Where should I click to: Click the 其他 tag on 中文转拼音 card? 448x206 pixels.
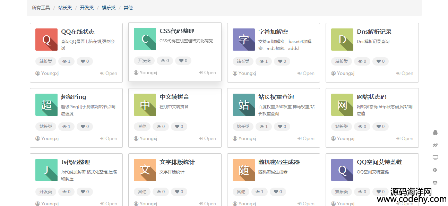142,127
